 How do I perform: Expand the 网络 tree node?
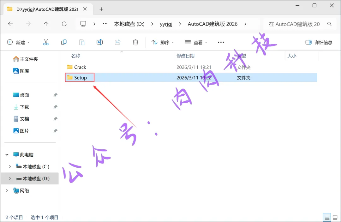pyautogui.click(x=7, y=190)
